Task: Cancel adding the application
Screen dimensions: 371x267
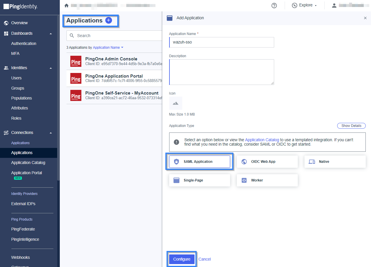Action: click(204, 259)
